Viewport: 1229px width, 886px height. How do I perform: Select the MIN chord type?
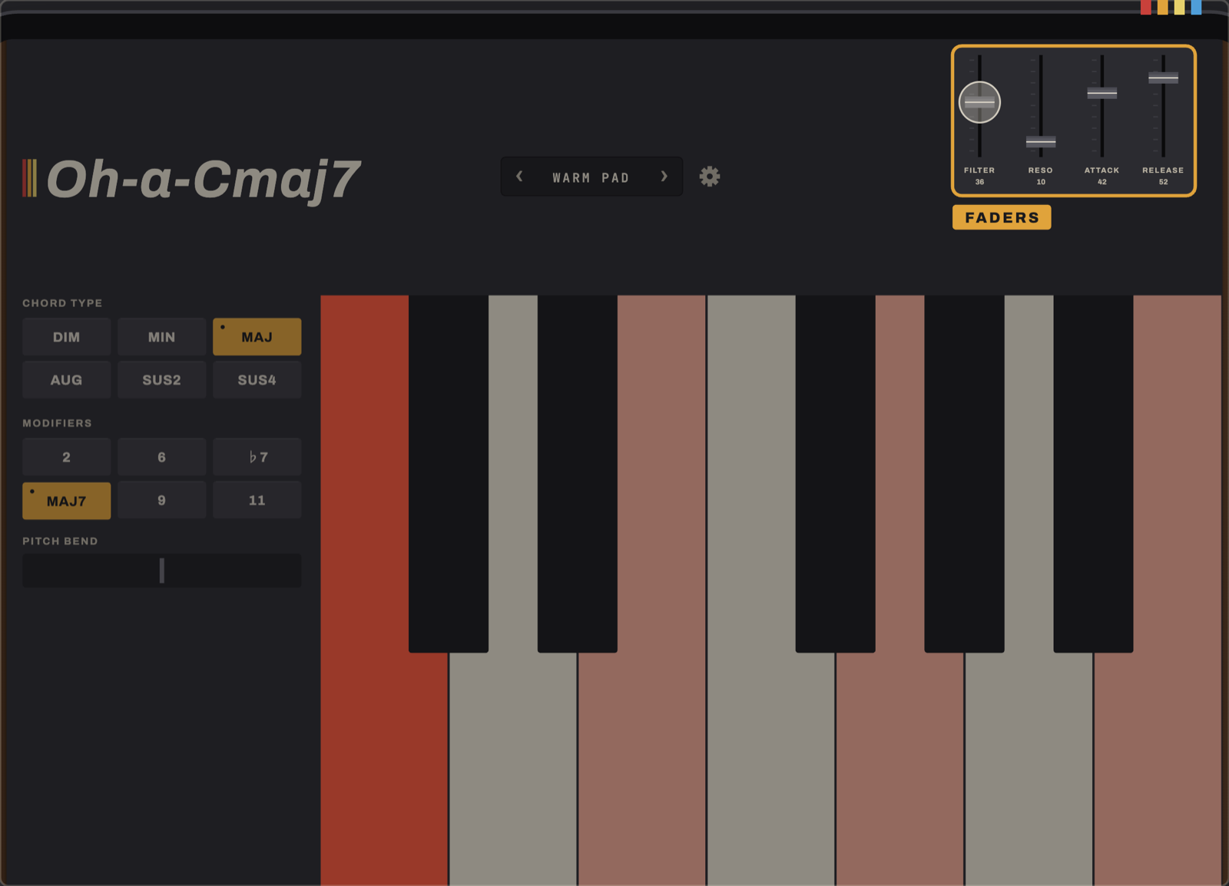pos(161,337)
